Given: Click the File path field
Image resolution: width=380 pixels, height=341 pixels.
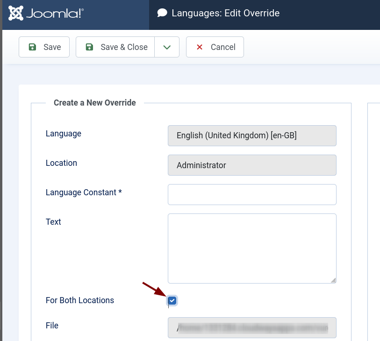Looking at the screenshot, I should 252,328.
